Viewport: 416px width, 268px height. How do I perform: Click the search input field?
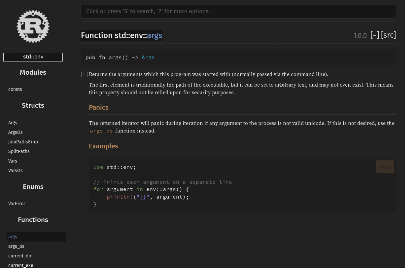point(238,11)
